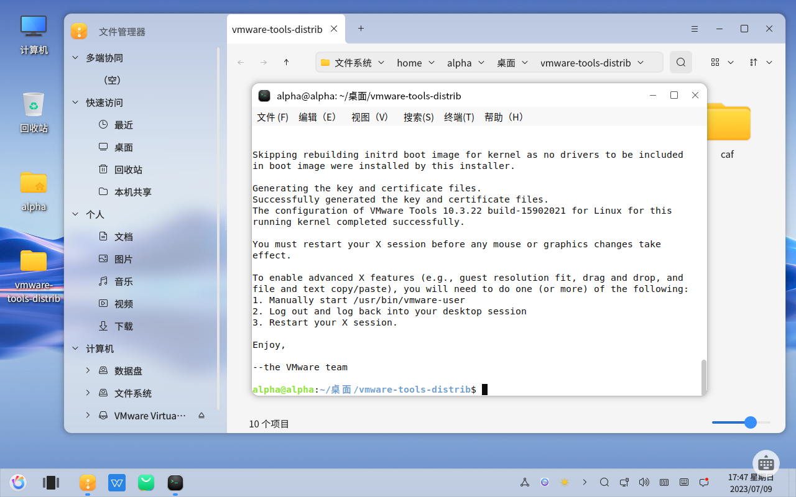Click the floating on-screen keyboard button

[766, 463]
